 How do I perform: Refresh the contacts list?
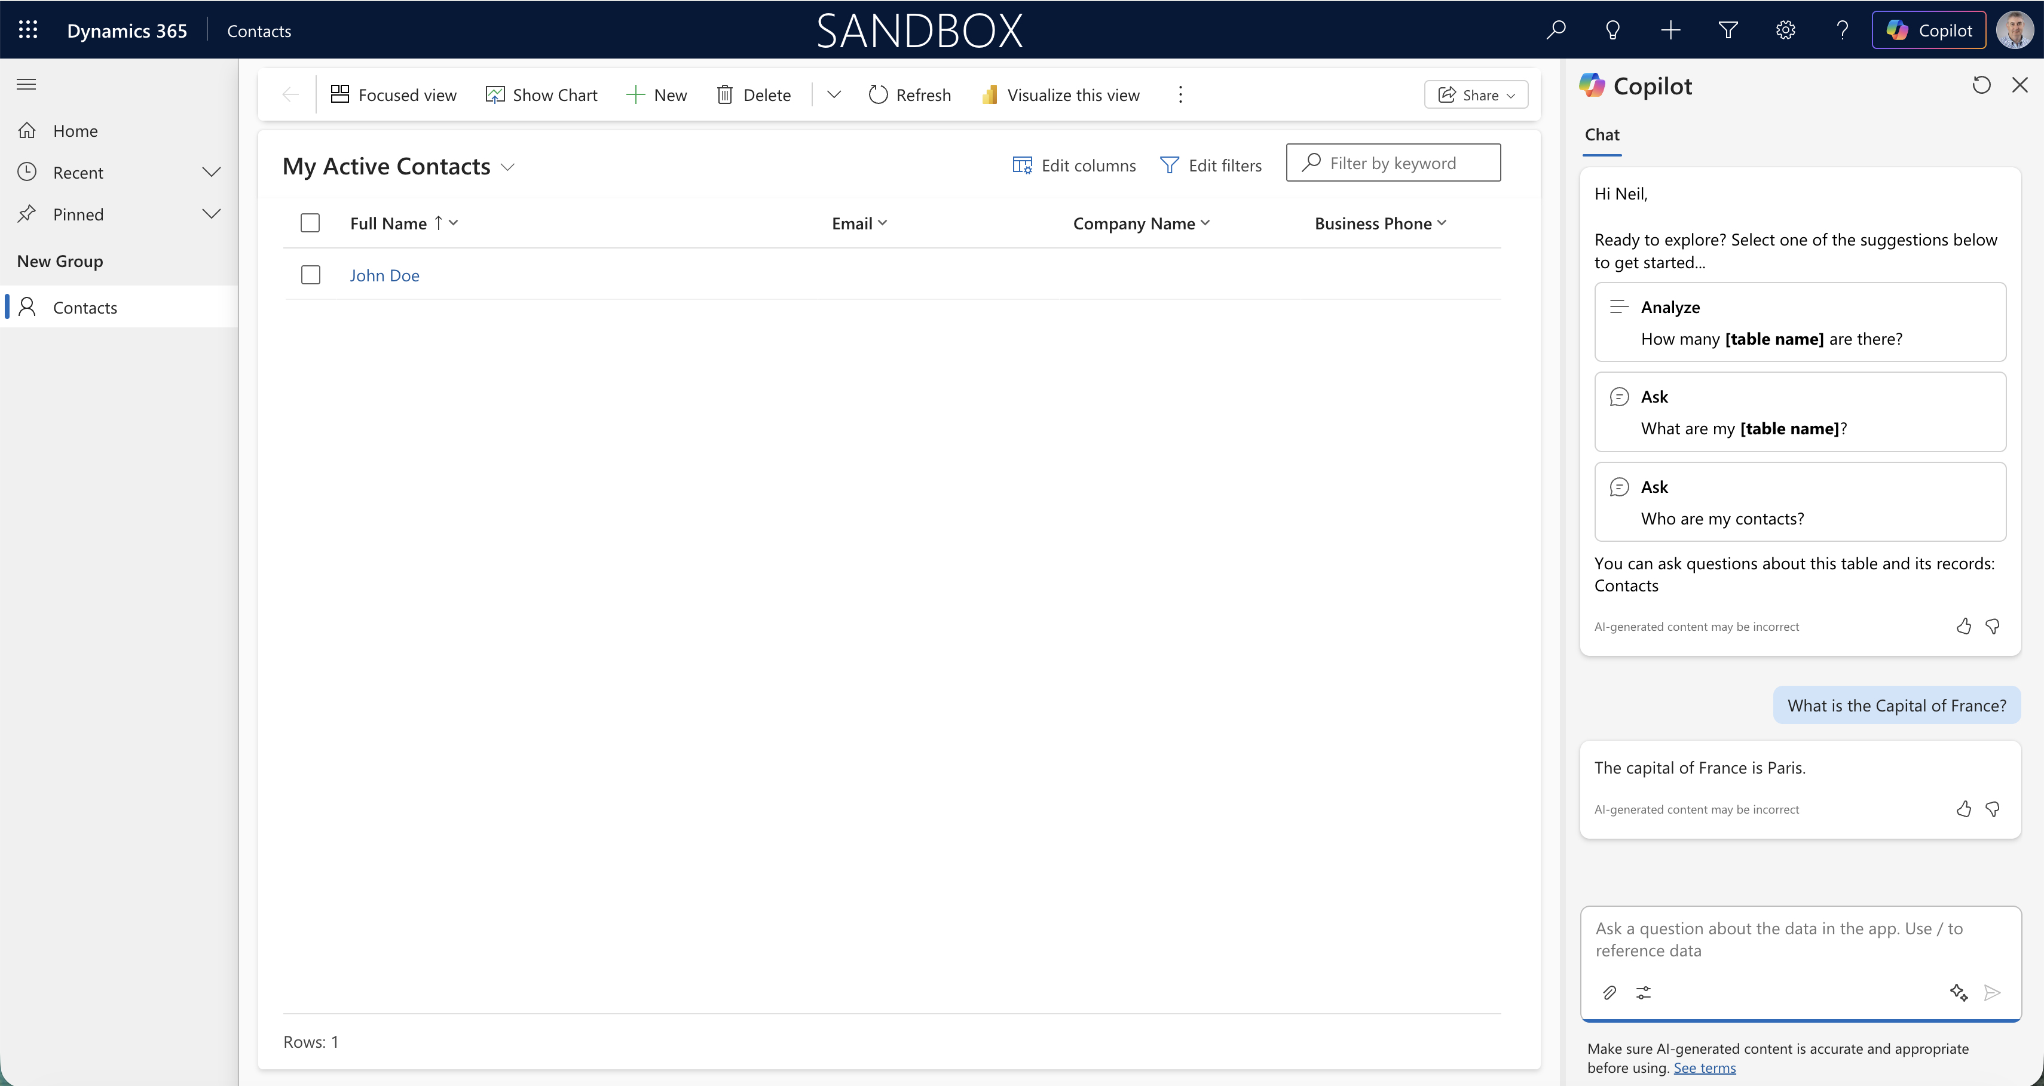pos(909,95)
